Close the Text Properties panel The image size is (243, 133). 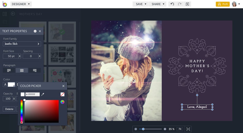pos(40,31)
